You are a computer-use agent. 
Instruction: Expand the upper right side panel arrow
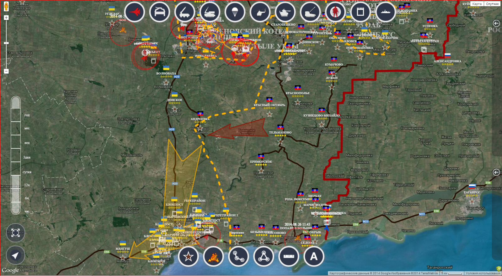pos(496,23)
